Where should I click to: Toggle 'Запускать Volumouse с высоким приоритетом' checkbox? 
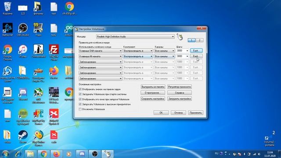pyautogui.click(x=80, y=104)
